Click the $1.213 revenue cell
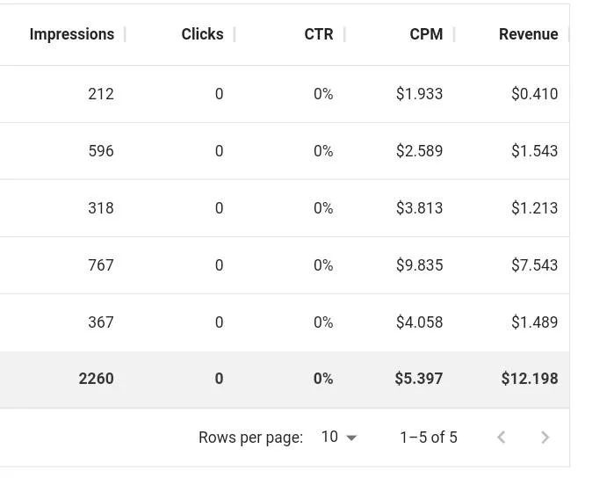Viewport: 614px width, 492px height. click(535, 208)
